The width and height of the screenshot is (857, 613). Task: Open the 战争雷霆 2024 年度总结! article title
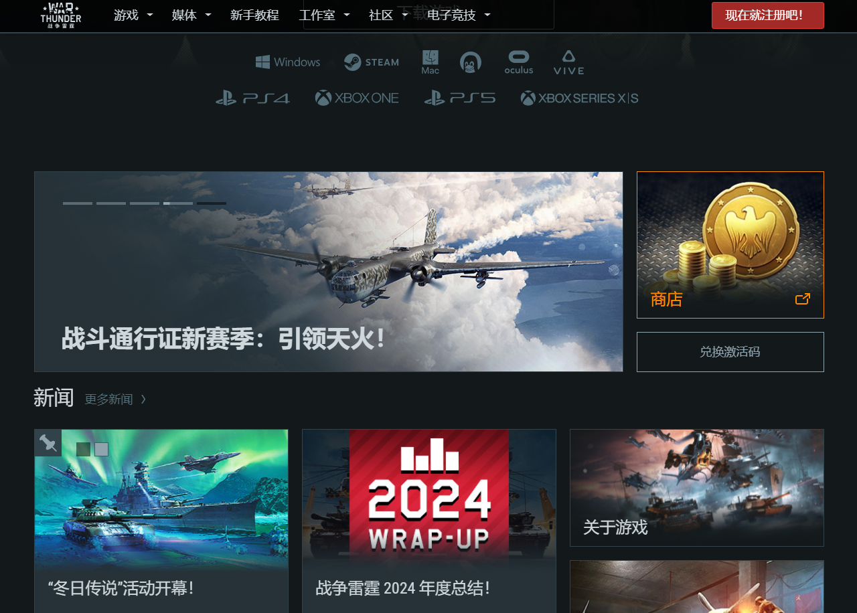(403, 588)
